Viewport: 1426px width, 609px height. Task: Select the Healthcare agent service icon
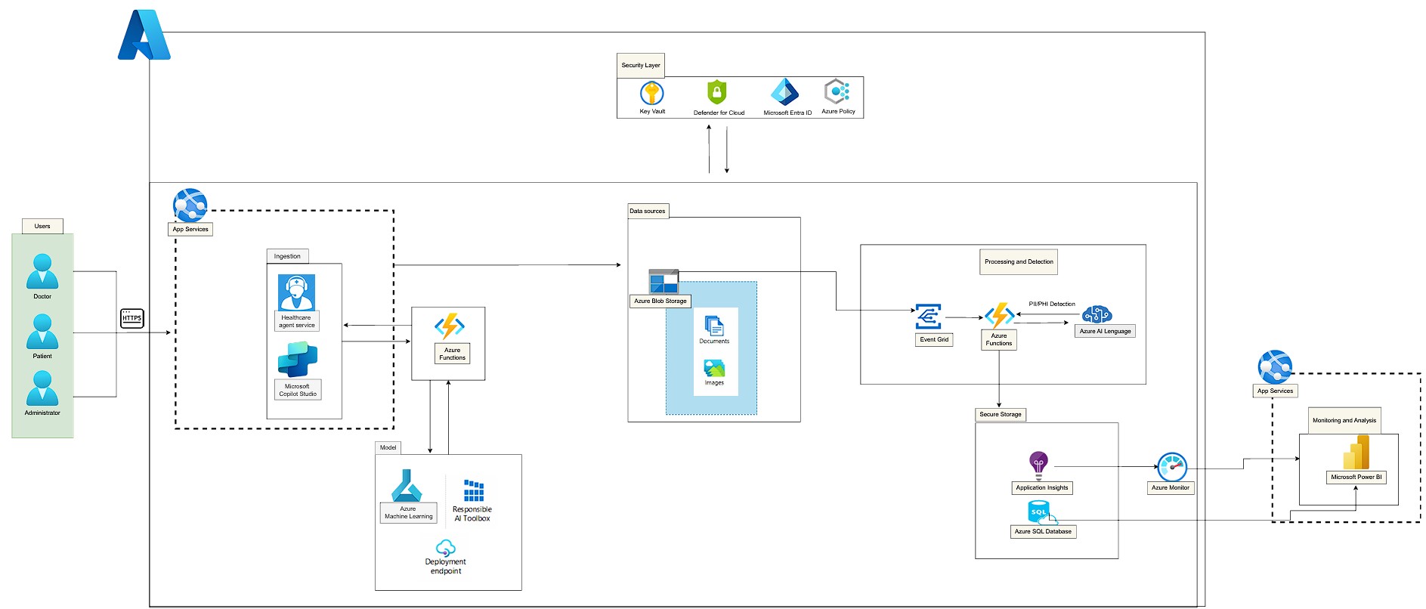click(x=297, y=292)
